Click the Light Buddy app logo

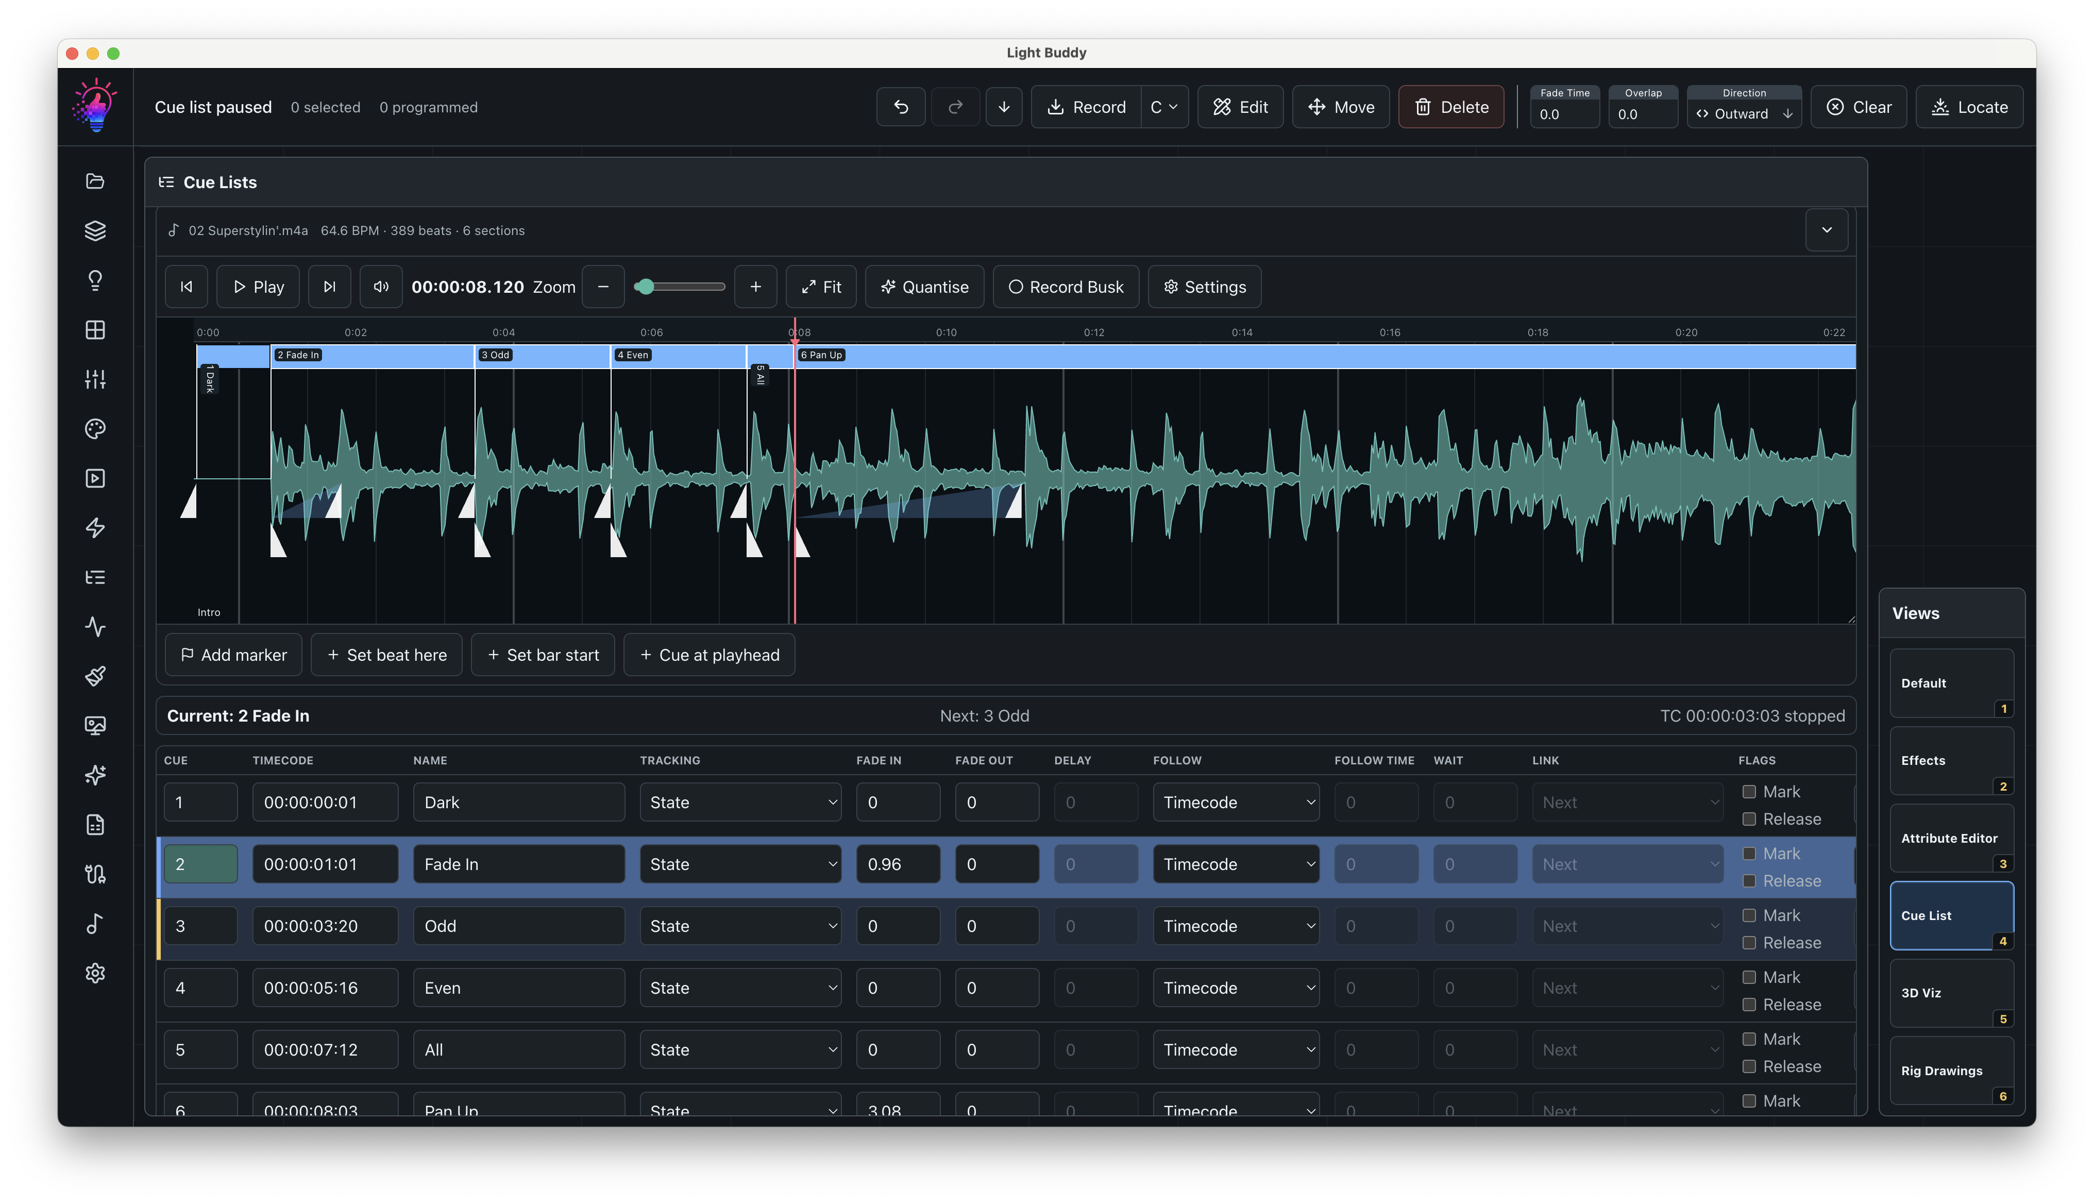click(x=95, y=106)
